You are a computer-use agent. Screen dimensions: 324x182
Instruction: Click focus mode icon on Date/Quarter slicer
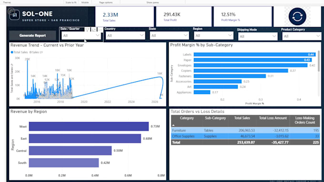pos(94,30)
